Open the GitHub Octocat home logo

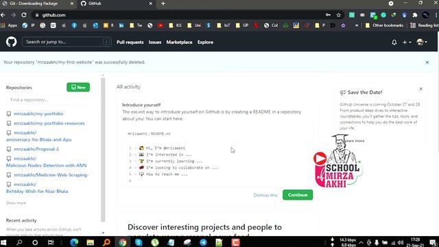(11, 42)
